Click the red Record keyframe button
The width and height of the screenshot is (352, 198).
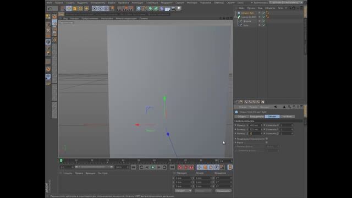point(180,167)
